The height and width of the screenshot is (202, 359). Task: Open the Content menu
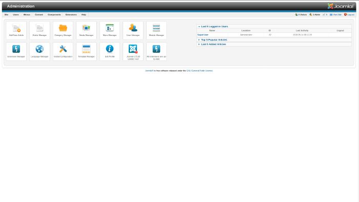click(39, 15)
